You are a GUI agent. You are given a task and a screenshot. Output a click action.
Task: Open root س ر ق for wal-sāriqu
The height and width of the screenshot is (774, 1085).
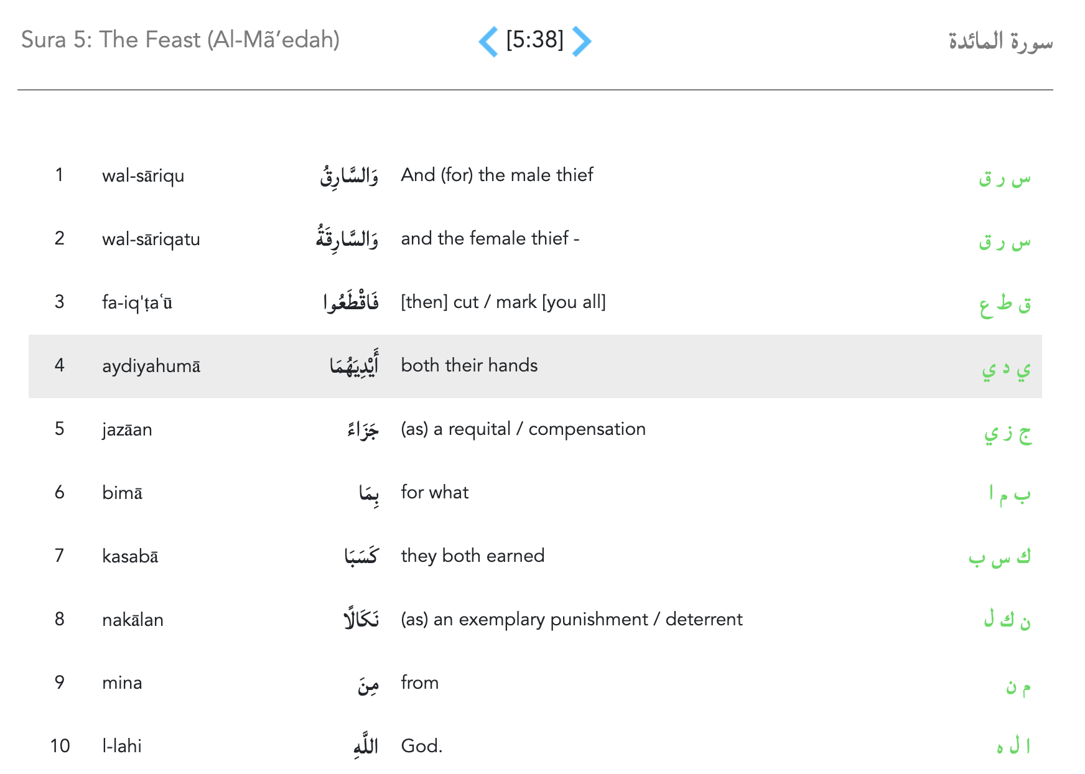1004,179
